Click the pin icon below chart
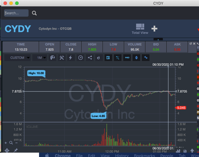 coord(16,150)
